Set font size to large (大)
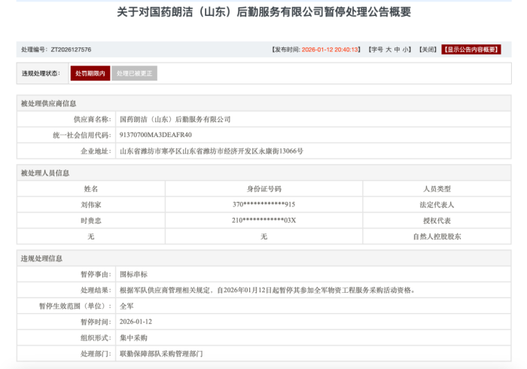Image resolution: width=527 pixels, height=369 pixels. tap(388, 50)
